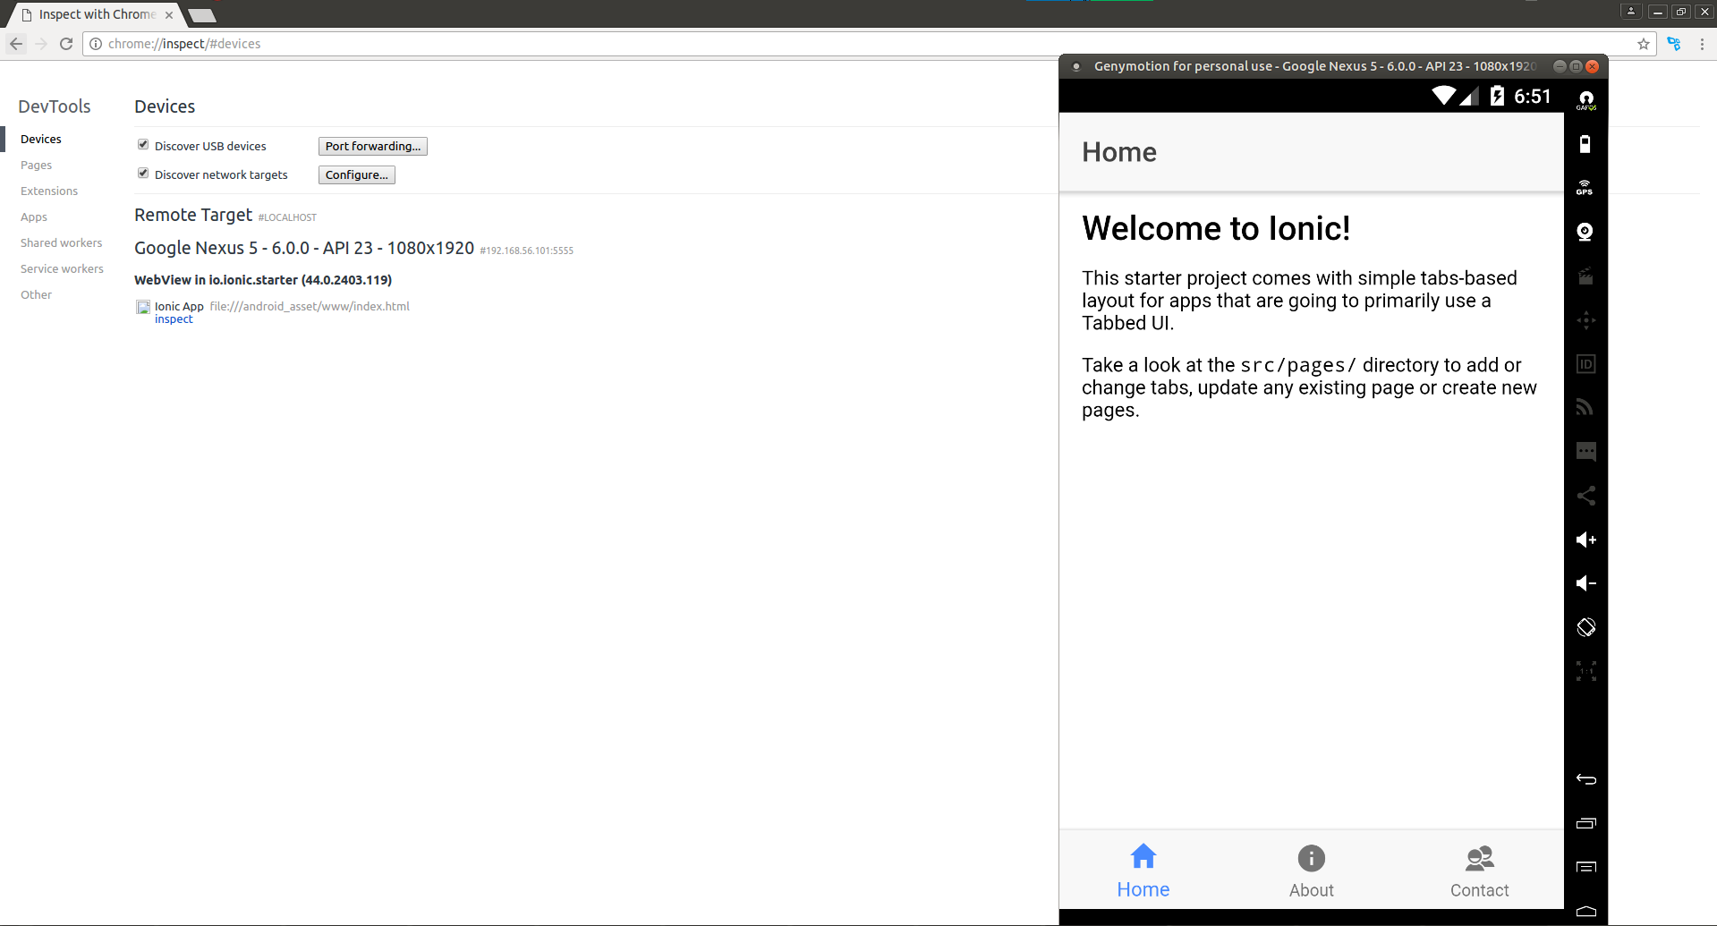Click the blue extension icon in toolbar

click(1674, 44)
